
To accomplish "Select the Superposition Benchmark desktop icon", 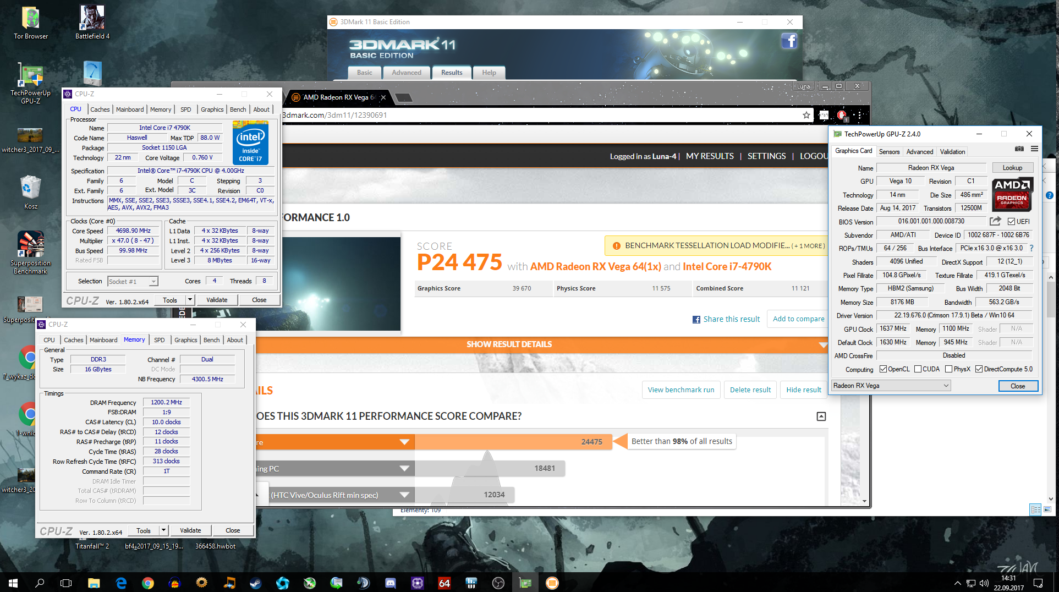I will tap(31, 253).
